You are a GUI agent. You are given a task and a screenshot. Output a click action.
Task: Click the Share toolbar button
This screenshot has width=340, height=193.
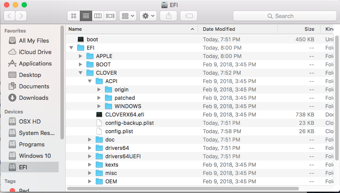pos(168,16)
